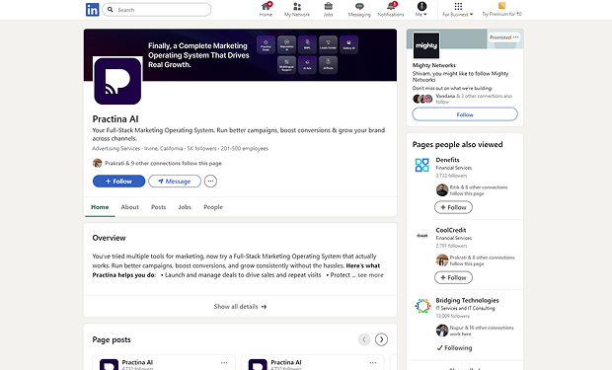612x370 pixels.
Task: Go to Home feed icon
Action: pyautogui.click(x=267, y=6)
